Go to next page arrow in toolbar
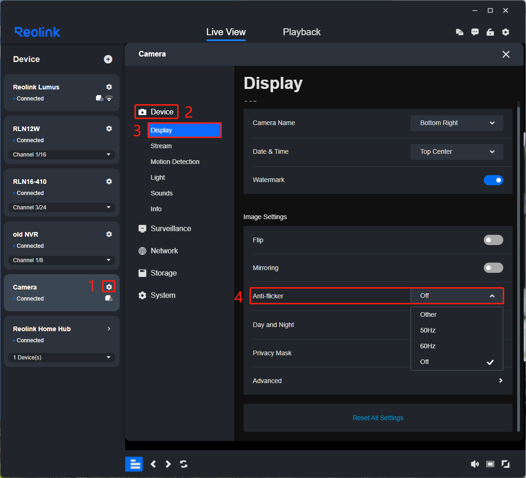 click(x=168, y=464)
